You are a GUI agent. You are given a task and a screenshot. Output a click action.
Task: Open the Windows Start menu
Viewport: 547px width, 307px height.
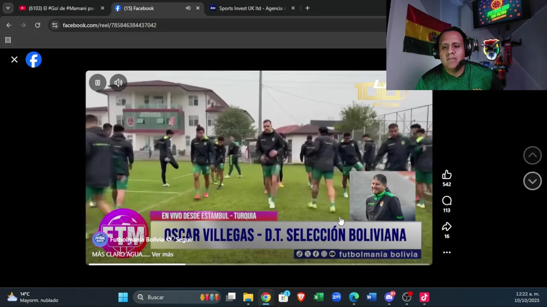(x=123, y=297)
